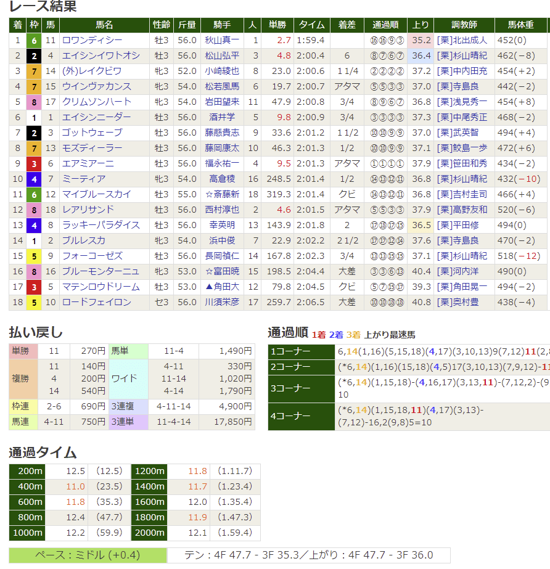Open horse link ゴットウェーブ
Screen dimensions: 550x569
click(92, 133)
